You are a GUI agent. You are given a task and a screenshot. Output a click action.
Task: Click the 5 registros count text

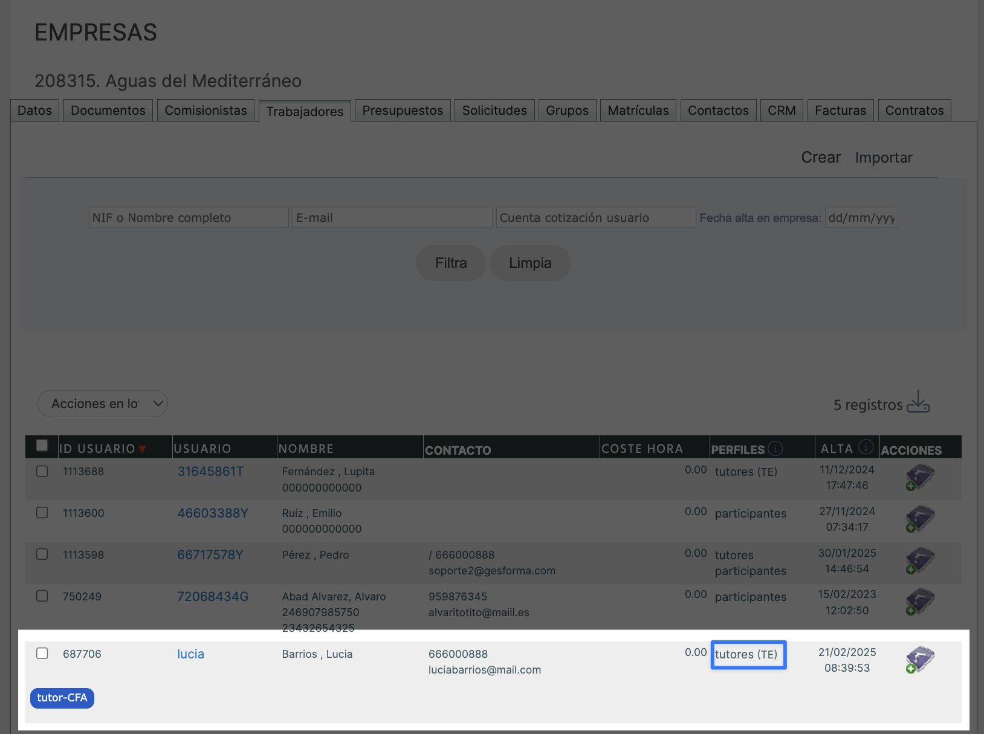(x=868, y=405)
